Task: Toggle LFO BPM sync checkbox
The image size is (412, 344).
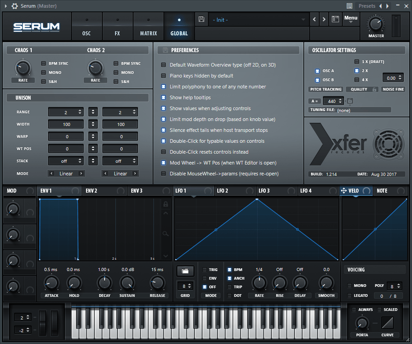Action: click(230, 270)
